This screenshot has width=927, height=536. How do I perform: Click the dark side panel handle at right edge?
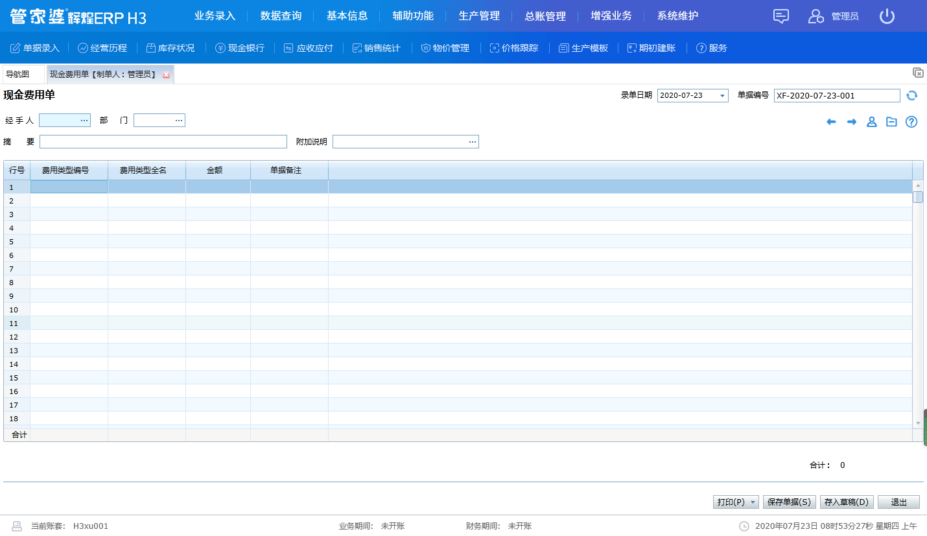925,427
